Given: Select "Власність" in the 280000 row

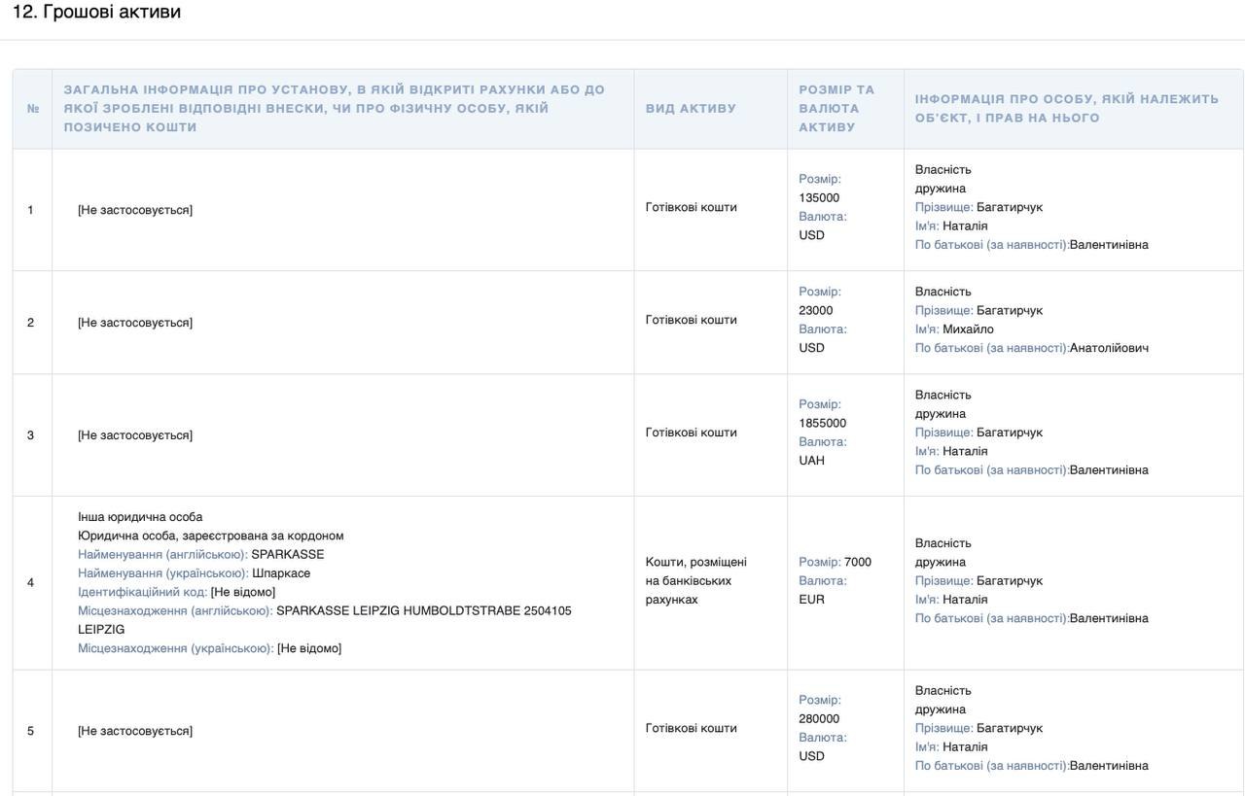Looking at the screenshot, I should (x=943, y=691).
